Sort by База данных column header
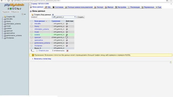173x97 pixels. (x=40, y=21)
